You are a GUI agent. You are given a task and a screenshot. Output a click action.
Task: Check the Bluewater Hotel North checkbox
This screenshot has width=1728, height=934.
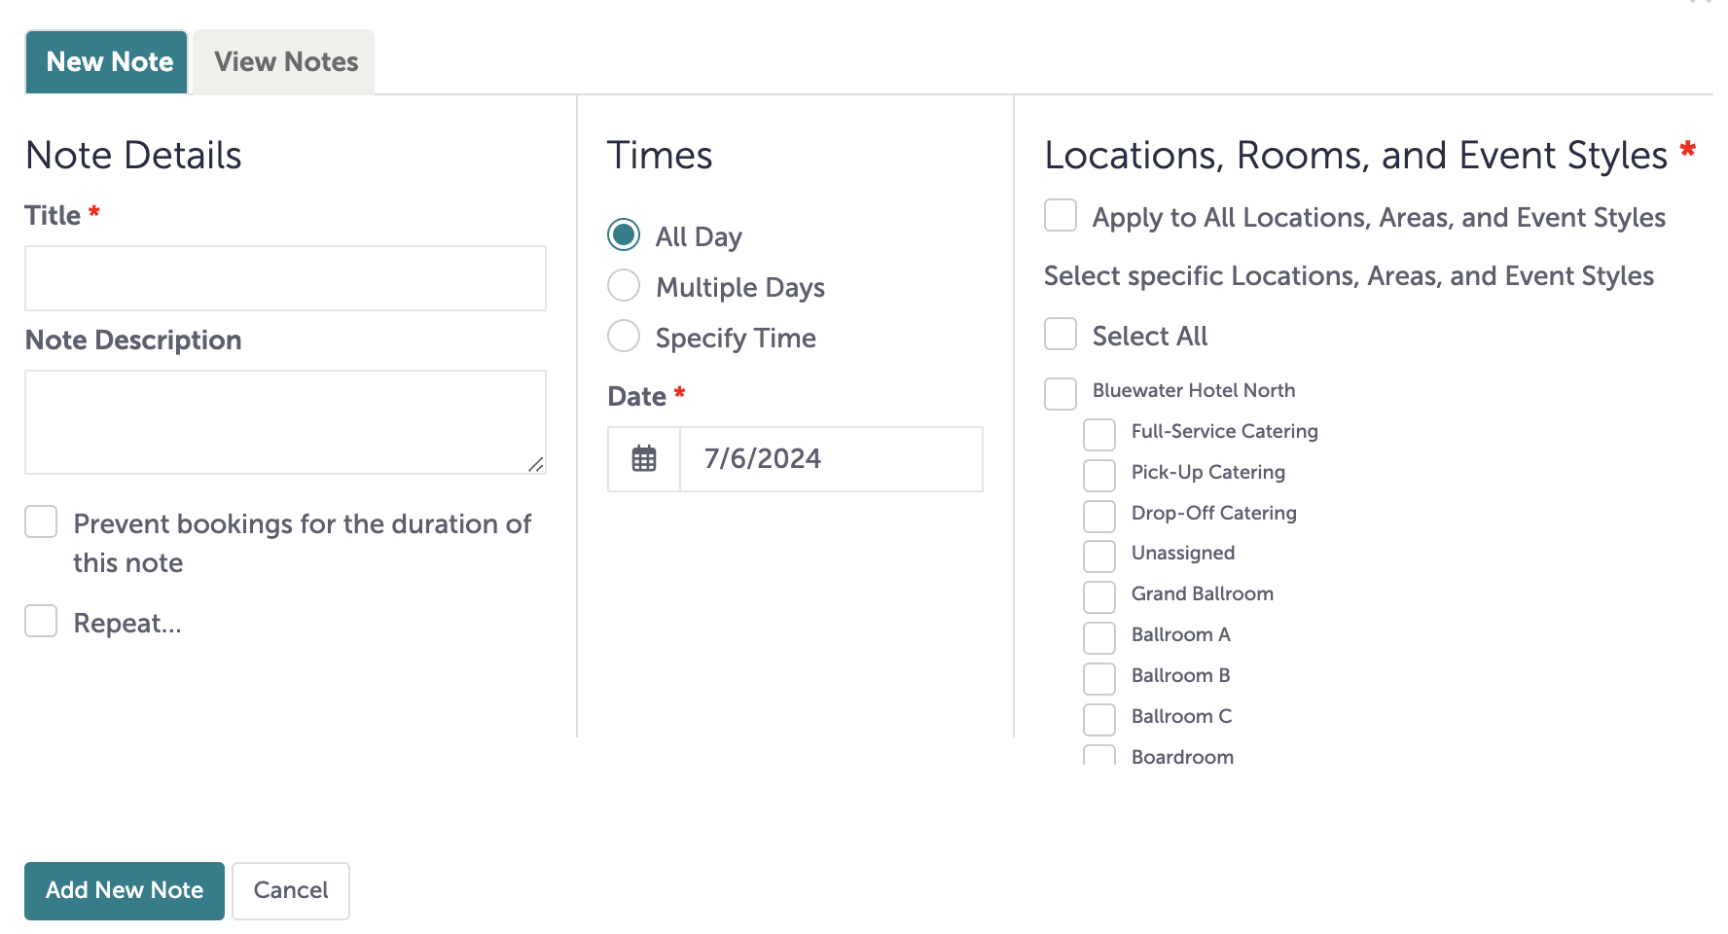click(x=1061, y=394)
